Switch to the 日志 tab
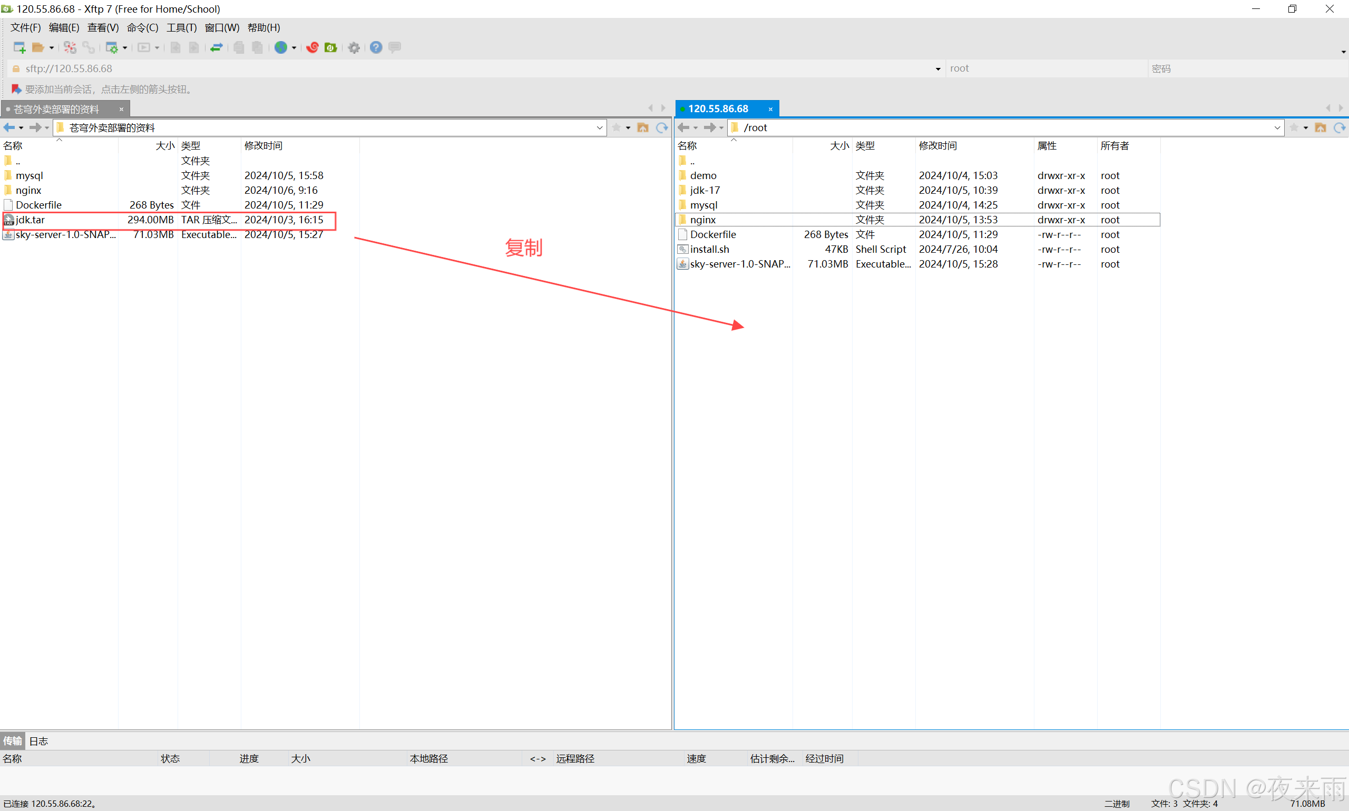Image resolution: width=1349 pixels, height=811 pixels. (38, 741)
